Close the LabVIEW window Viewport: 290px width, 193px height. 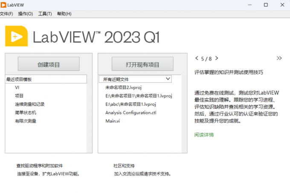click(x=282, y=5)
